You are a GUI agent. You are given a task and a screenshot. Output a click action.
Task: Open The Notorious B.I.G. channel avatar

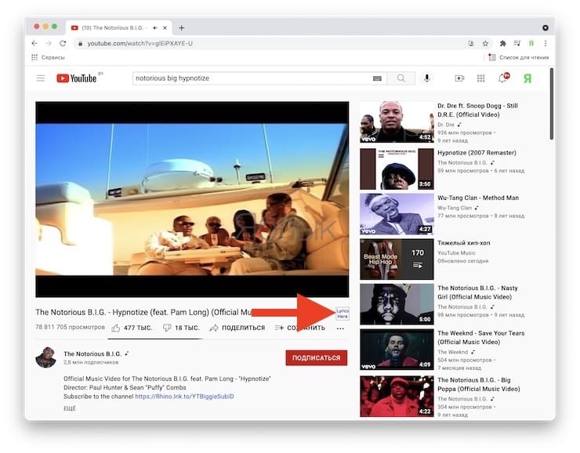click(x=46, y=357)
